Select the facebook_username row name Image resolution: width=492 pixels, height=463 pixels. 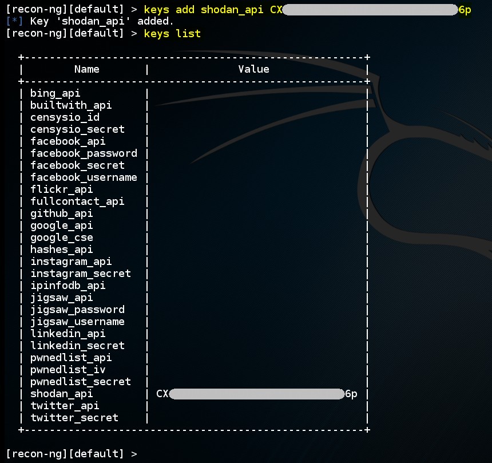pyautogui.click(x=84, y=177)
